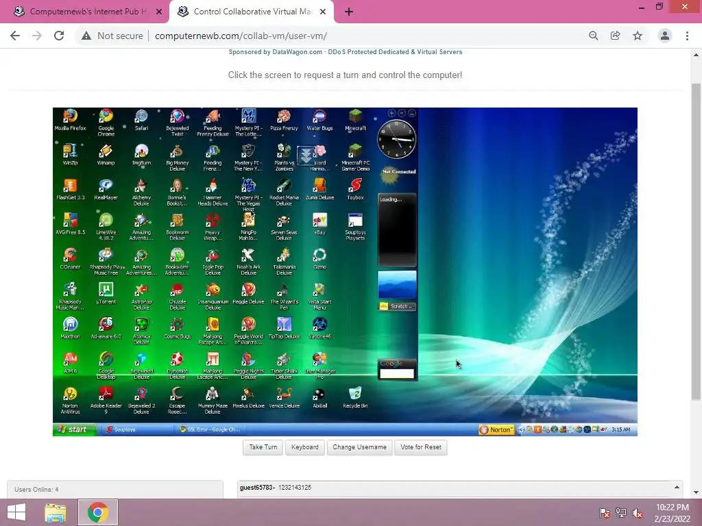Image resolution: width=702 pixels, height=526 pixels.
Task: Click Chrome icon in host taskbar
Action: [98, 512]
